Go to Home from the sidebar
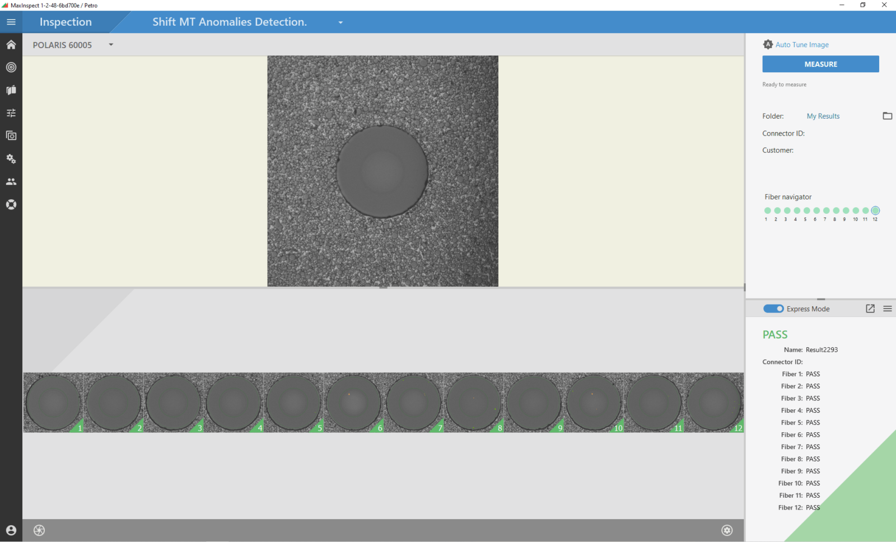 point(11,45)
